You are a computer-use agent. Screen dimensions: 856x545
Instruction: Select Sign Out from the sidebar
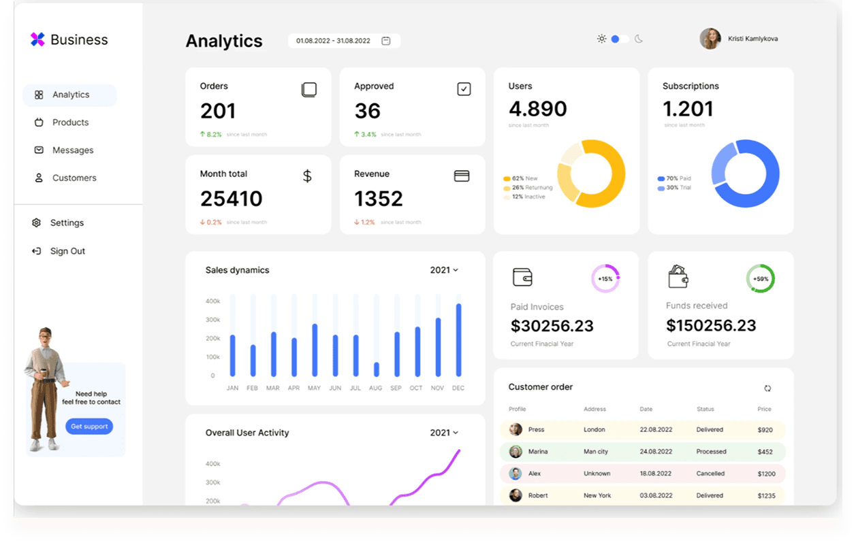[x=36, y=250]
